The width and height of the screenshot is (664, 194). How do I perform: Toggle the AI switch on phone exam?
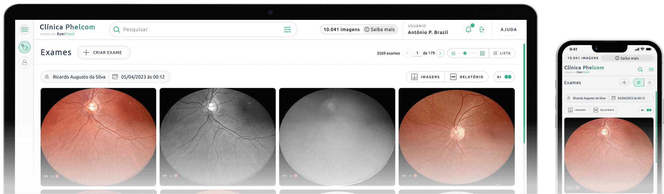[x=648, y=110]
